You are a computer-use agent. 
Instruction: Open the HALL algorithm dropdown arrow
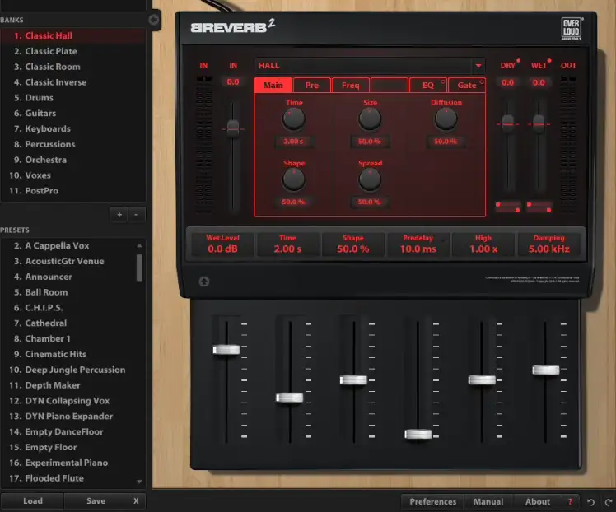point(478,66)
